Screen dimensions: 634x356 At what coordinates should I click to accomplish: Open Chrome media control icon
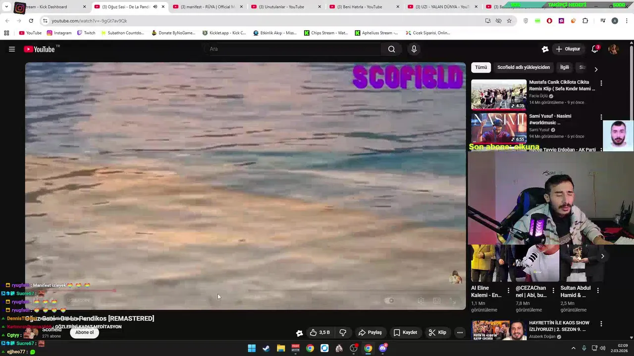coord(603,21)
